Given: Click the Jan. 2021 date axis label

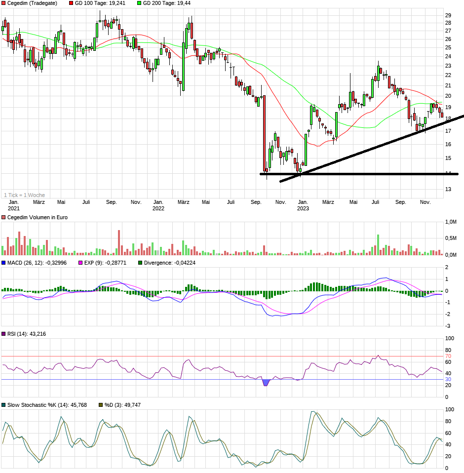Looking at the screenshot, I should 13,205.
